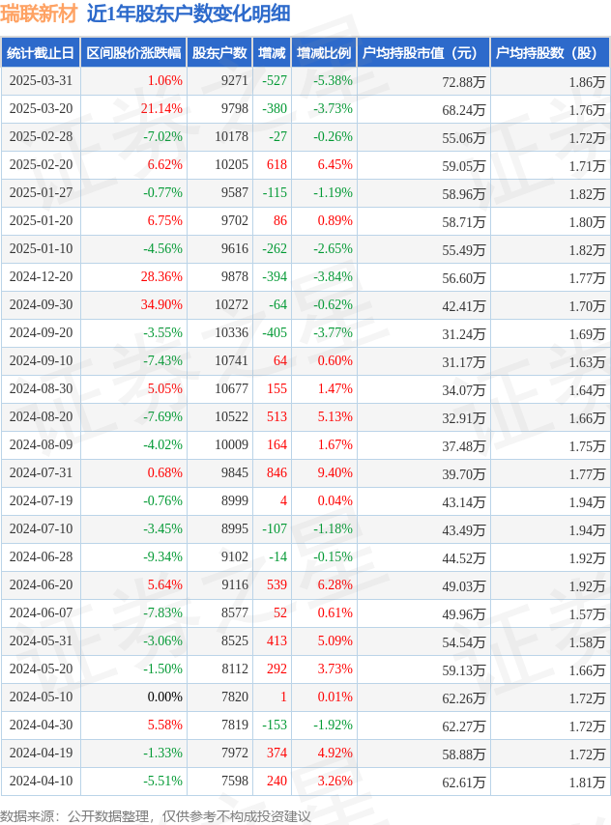This screenshot has width=611, height=825.
Task: Select the 股东户数 column header
Action: [218, 52]
